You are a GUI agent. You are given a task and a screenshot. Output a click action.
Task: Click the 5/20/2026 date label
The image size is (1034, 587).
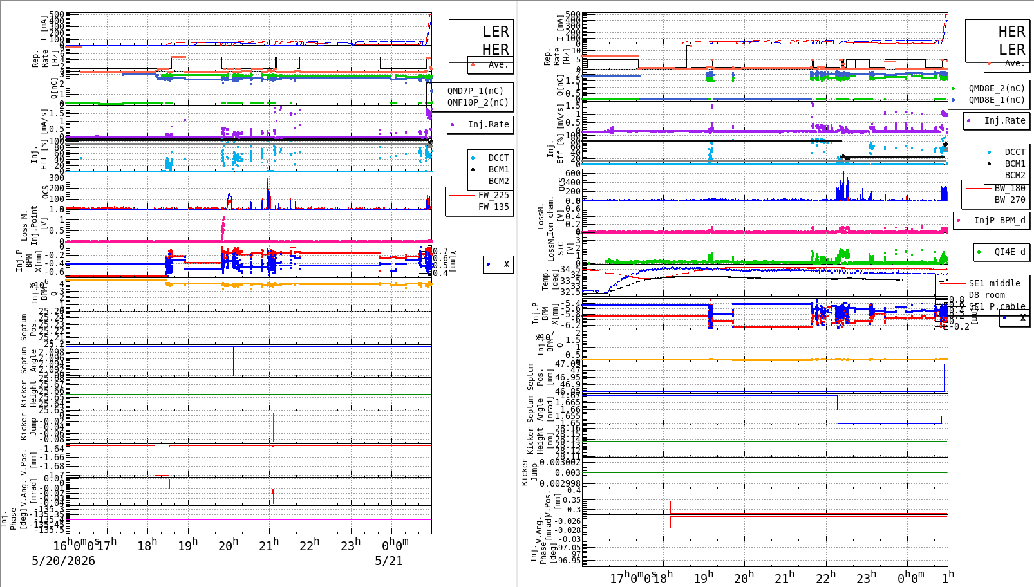coord(63,561)
